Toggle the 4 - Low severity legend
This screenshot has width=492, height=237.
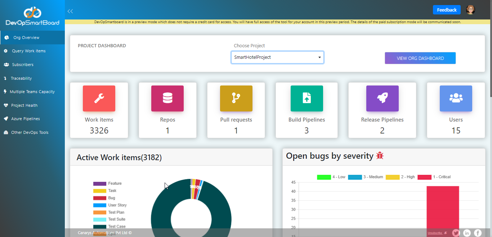331,177
